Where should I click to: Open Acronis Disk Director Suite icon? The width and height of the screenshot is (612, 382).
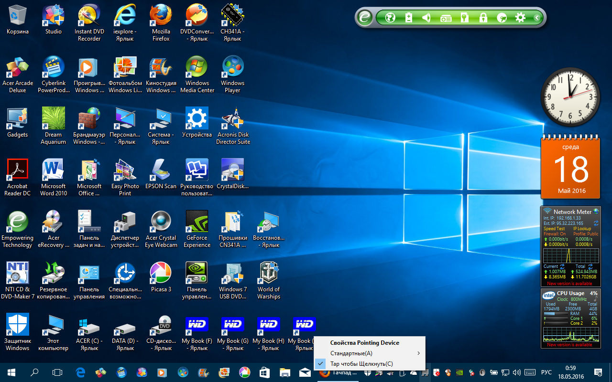[x=233, y=126]
